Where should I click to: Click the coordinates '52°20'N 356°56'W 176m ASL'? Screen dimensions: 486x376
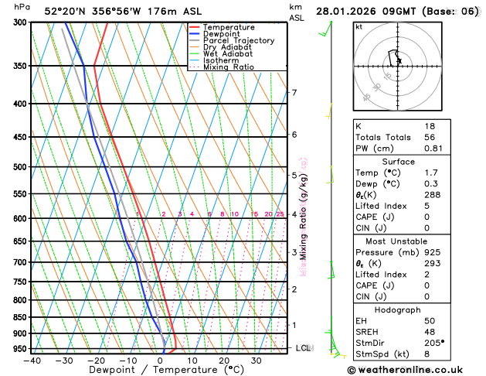123,12
